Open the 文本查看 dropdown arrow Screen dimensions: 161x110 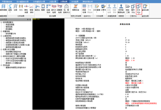coord(97,12)
